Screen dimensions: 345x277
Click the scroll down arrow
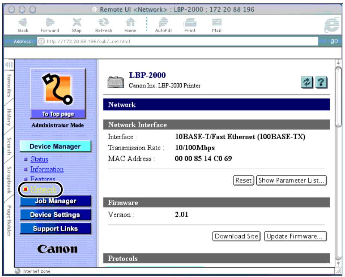[x=339, y=263]
